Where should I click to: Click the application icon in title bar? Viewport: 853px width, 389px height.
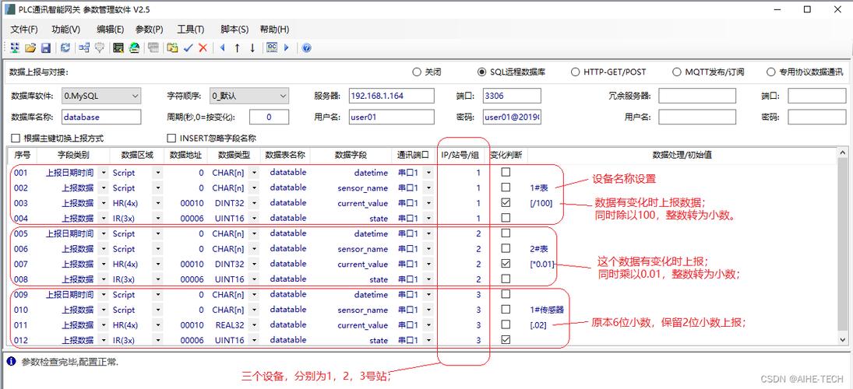click(9, 9)
